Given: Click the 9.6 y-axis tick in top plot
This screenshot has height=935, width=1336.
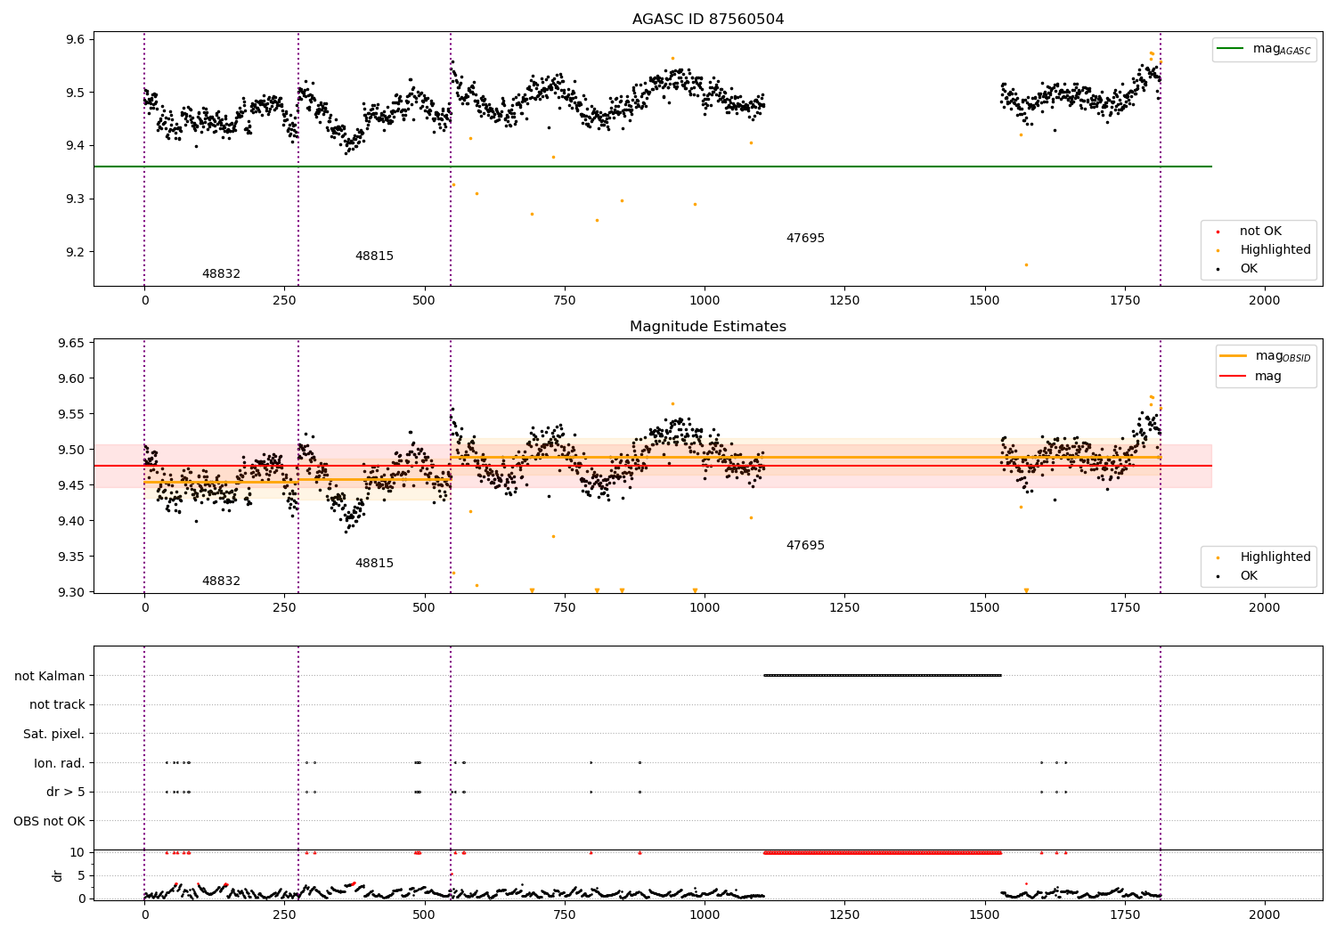Looking at the screenshot, I should tap(75, 39).
